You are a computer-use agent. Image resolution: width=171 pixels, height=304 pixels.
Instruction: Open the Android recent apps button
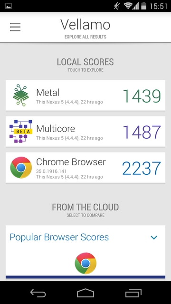coord(133,293)
